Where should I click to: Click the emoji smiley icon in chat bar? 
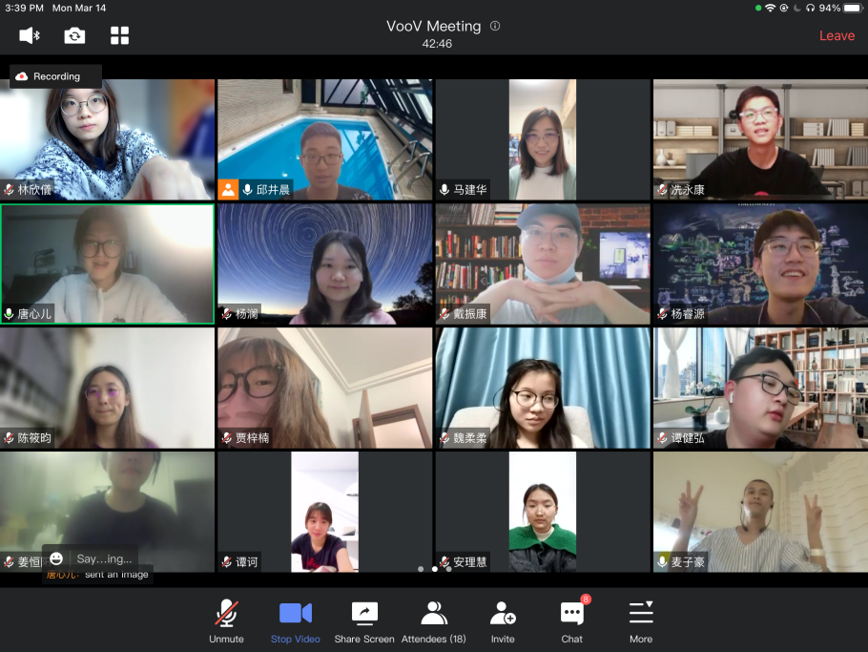(x=56, y=558)
